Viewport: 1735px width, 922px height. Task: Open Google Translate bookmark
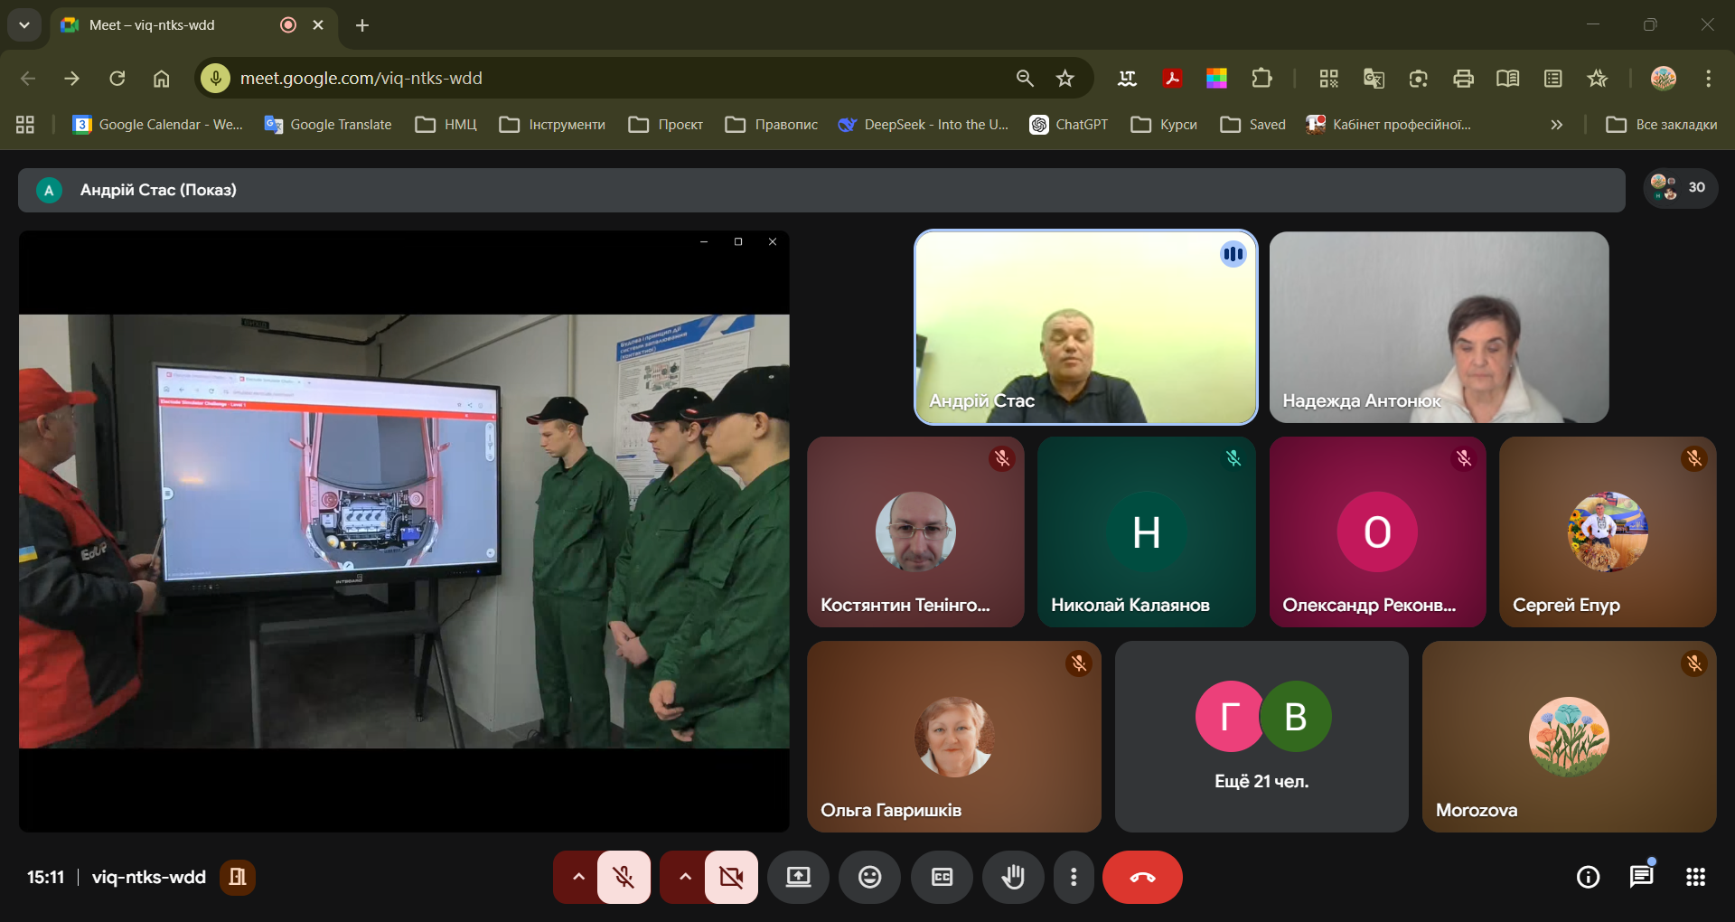click(328, 125)
